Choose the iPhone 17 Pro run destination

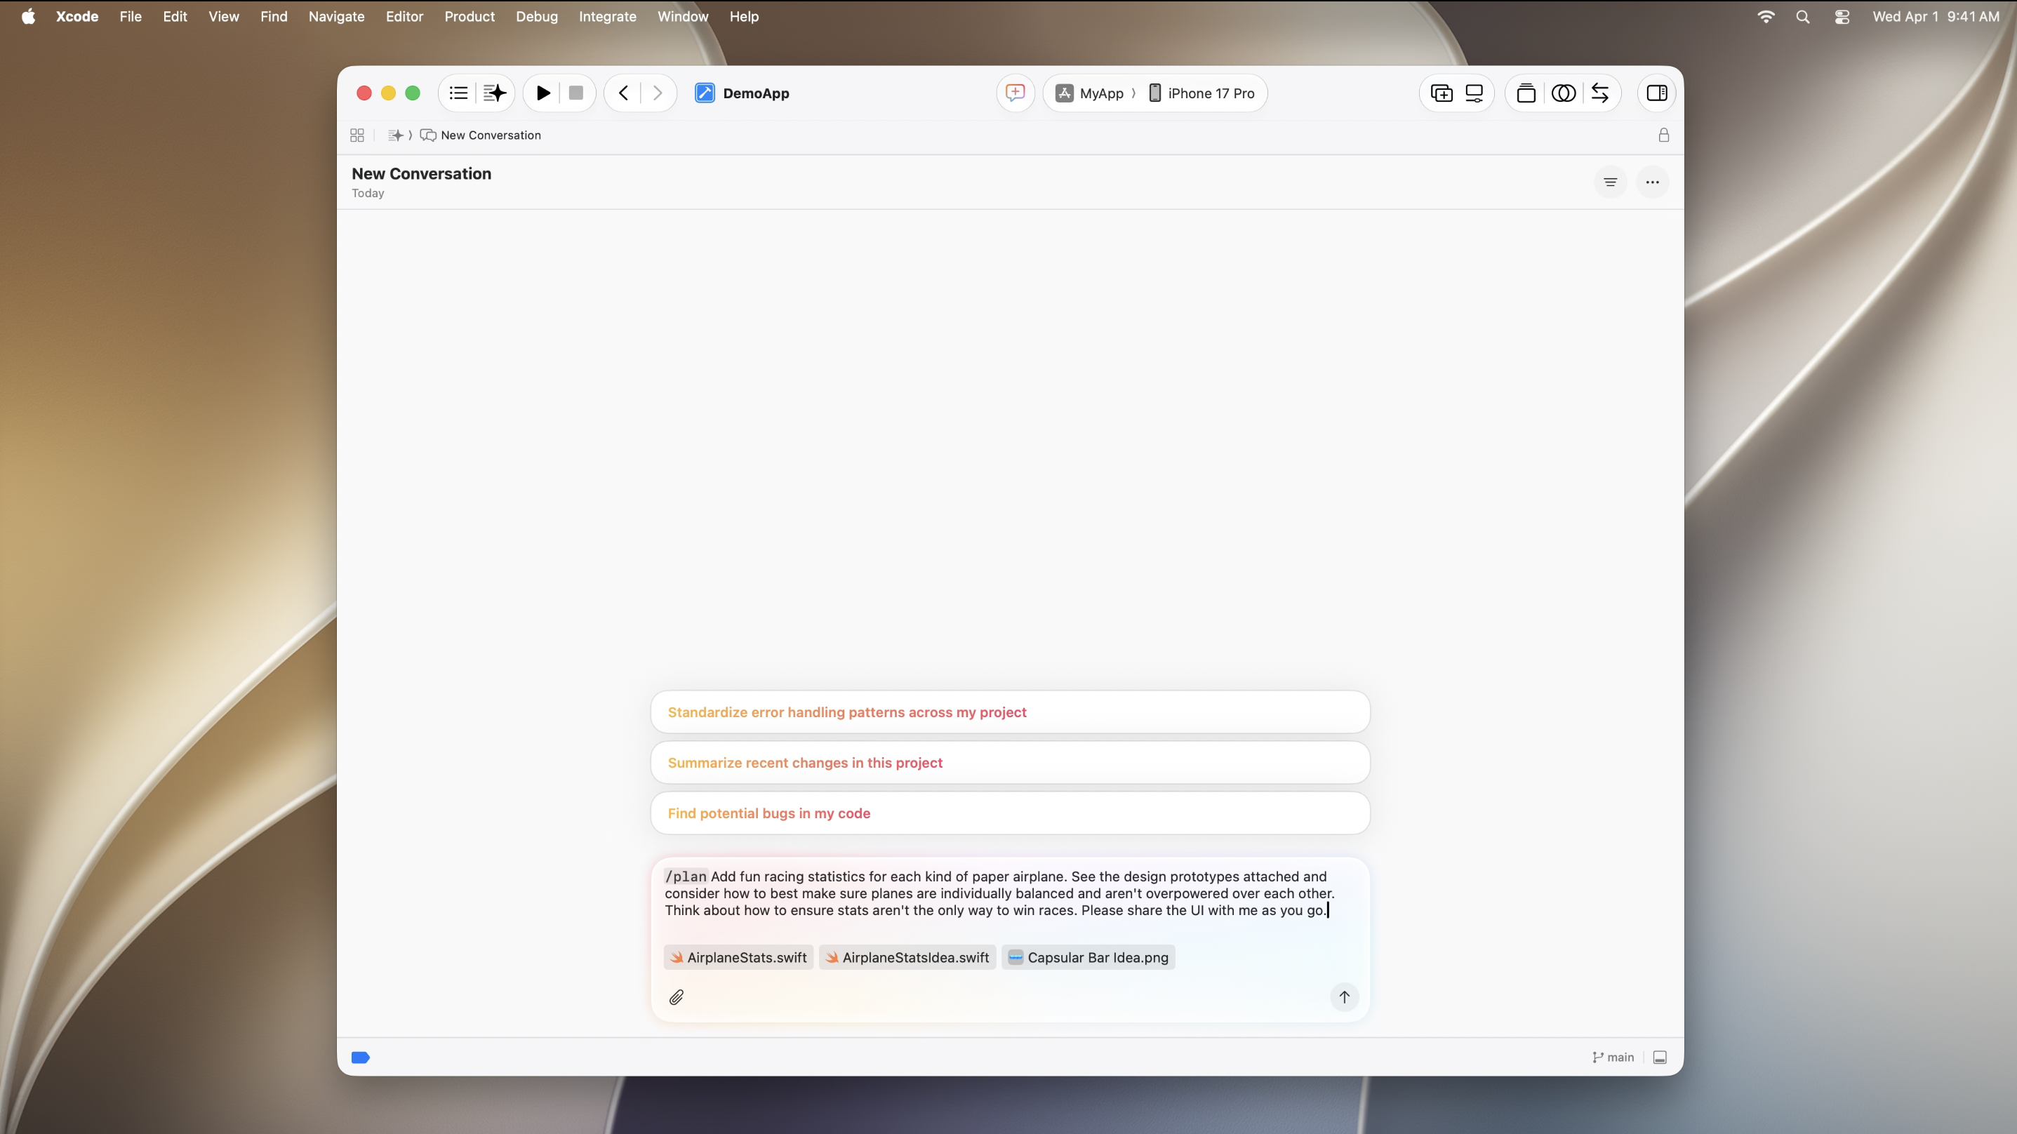tap(1202, 93)
